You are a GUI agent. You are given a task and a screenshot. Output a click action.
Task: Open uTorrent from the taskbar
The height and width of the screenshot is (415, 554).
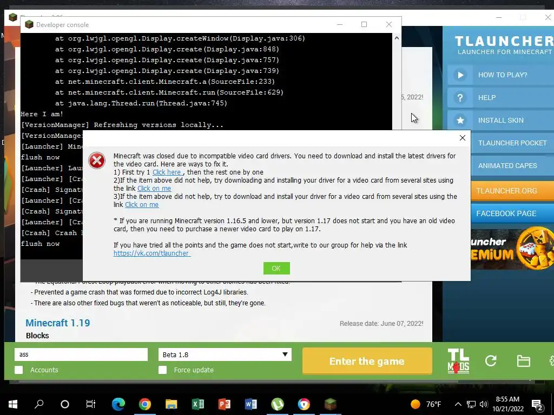click(278, 404)
